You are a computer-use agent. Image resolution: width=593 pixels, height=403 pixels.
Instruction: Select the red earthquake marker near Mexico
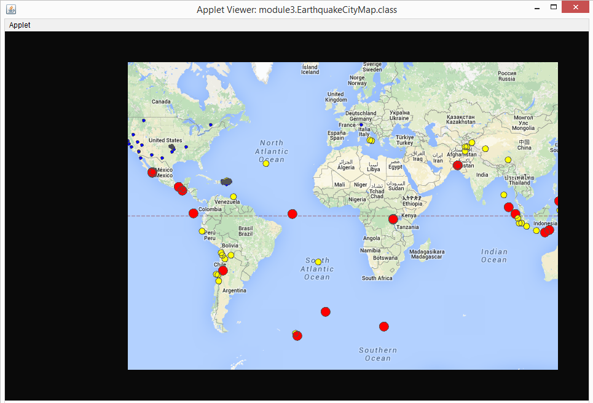click(152, 172)
